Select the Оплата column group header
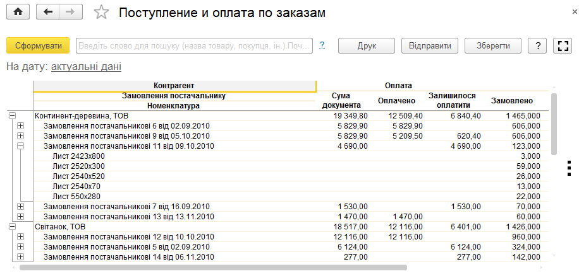This screenshot has width=579, height=276. tap(398, 86)
